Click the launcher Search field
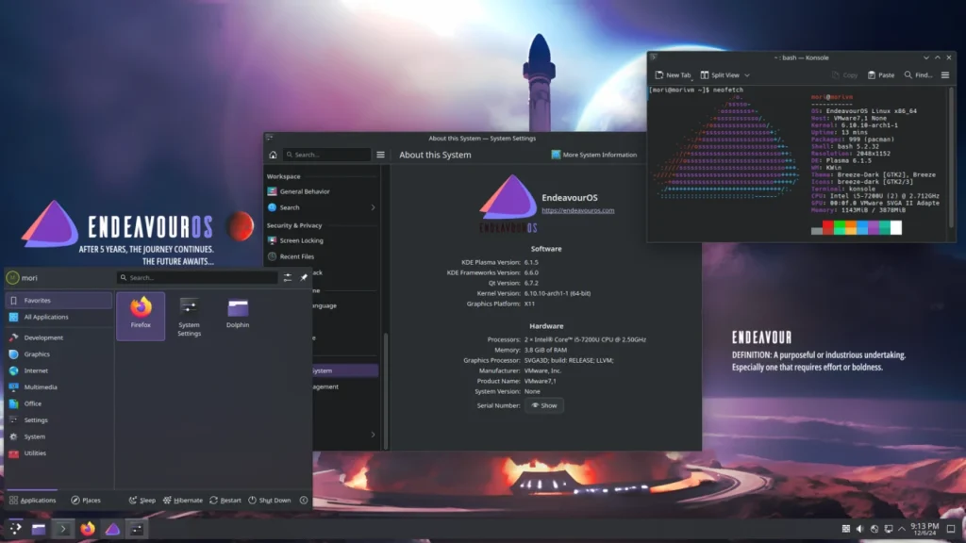Image resolution: width=966 pixels, height=543 pixels. coord(197,278)
